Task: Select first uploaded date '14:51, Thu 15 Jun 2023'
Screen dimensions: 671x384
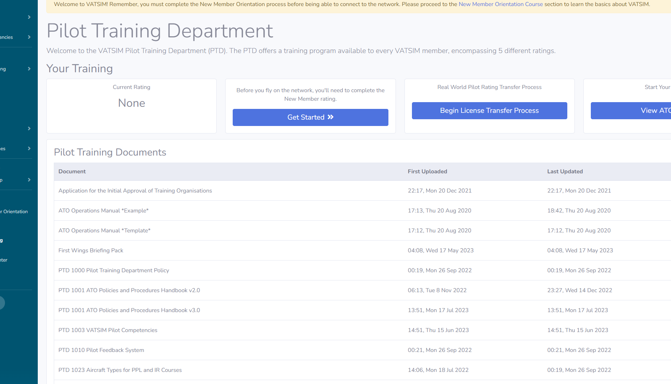Action: coord(438,330)
